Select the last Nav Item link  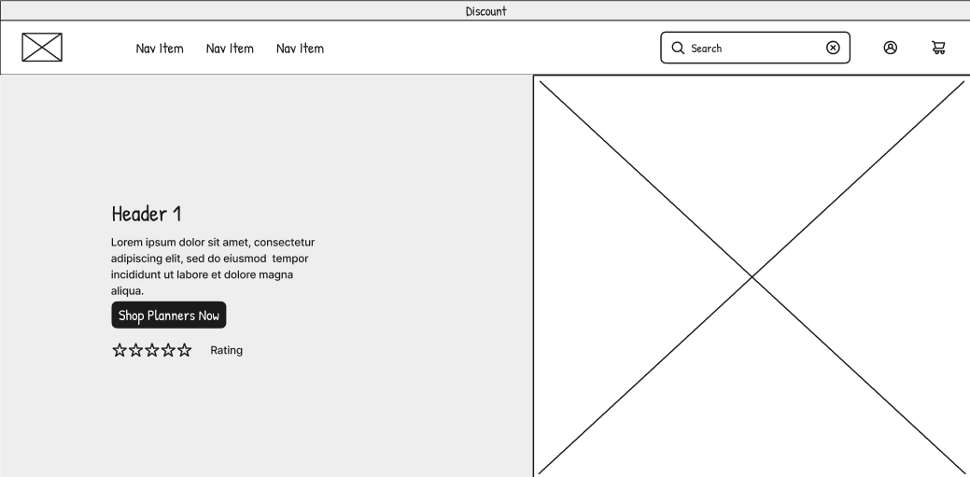click(x=300, y=49)
